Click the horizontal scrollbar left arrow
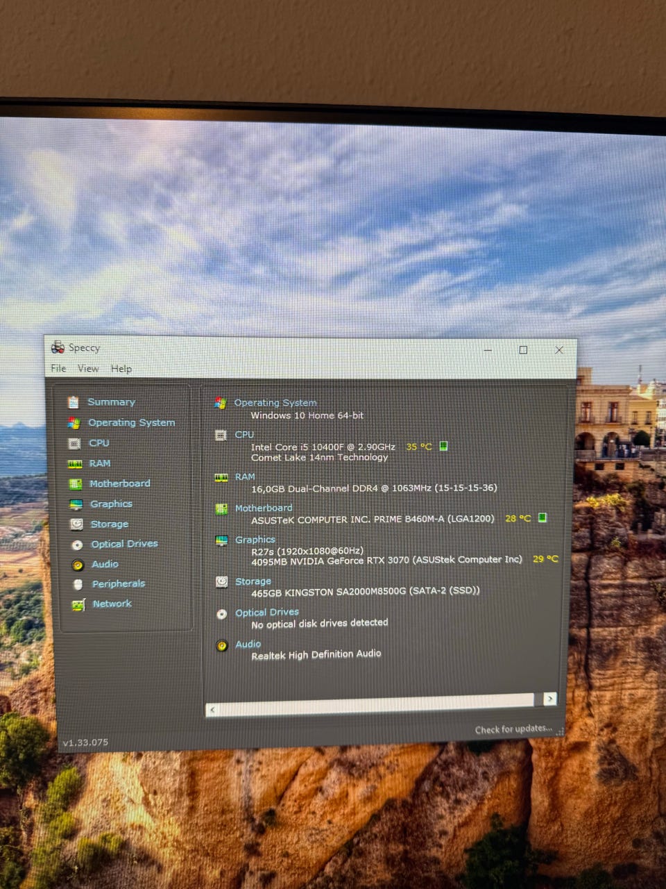The width and height of the screenshot is (666, 889). [212, 709]
